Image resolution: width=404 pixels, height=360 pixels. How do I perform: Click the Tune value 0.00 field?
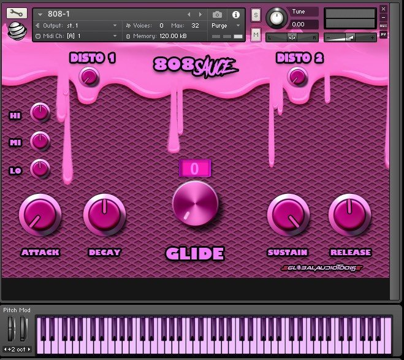pyautogui.click(x=303, y=25)
